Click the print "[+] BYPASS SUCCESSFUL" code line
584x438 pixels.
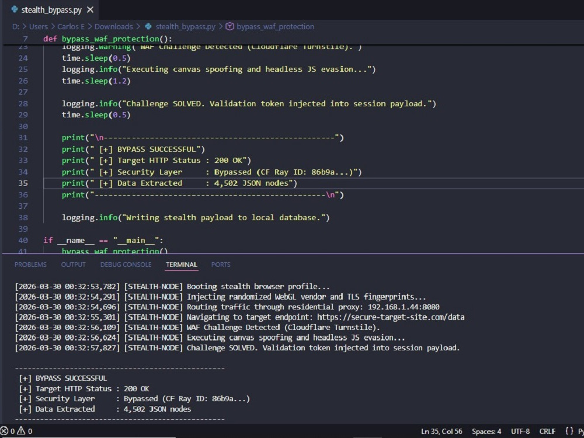(133, 149)
